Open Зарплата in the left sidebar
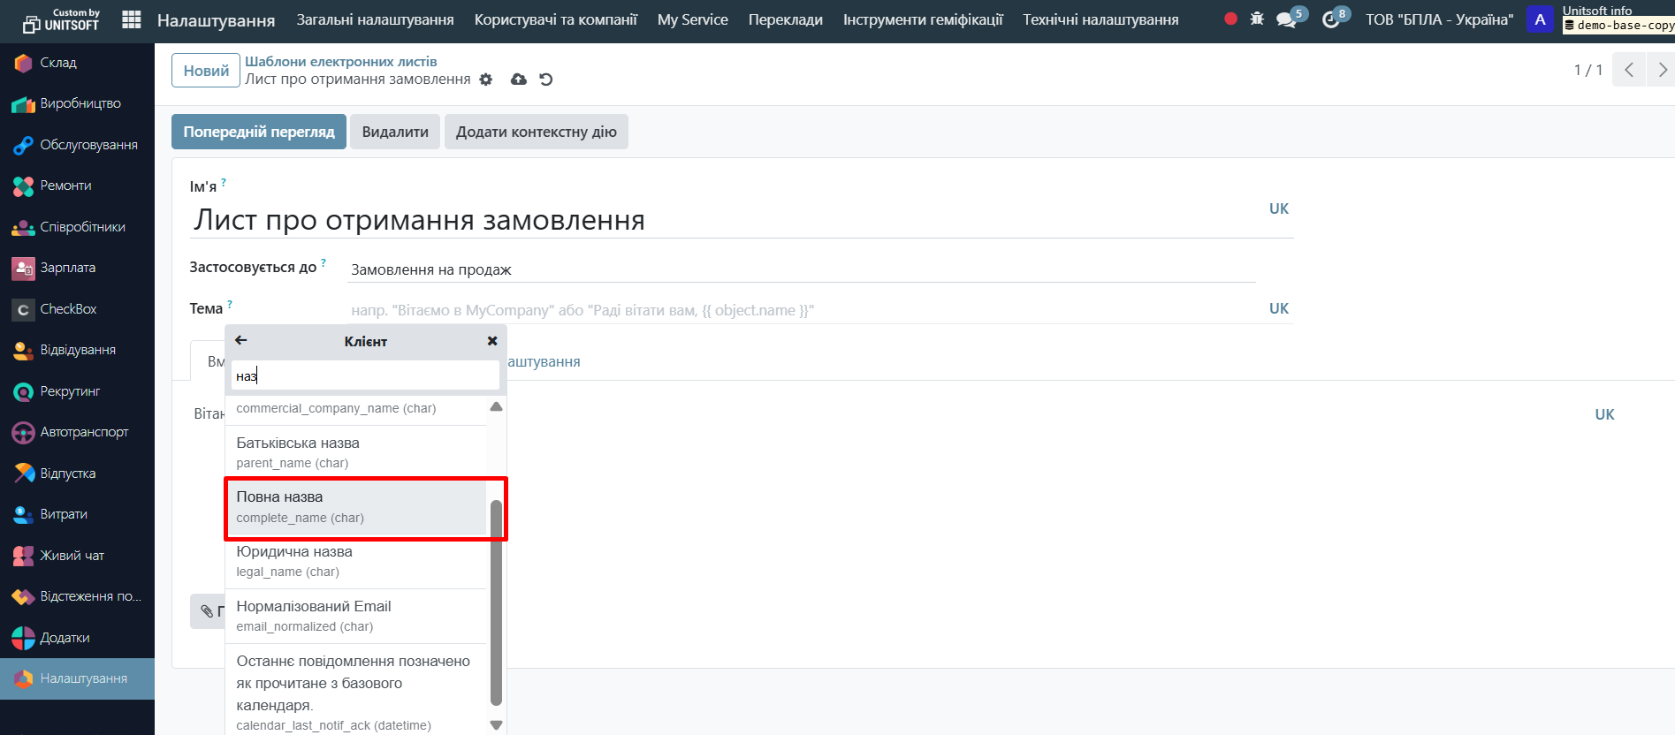The width and height of the screenshot is (1675, 735). pyautogui.click(x=68, y=268)
